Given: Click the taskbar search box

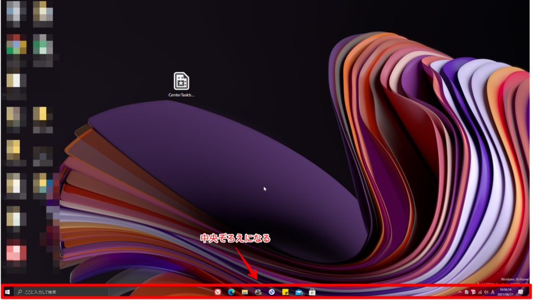Looking at the screenshot, I should point(62,292).
